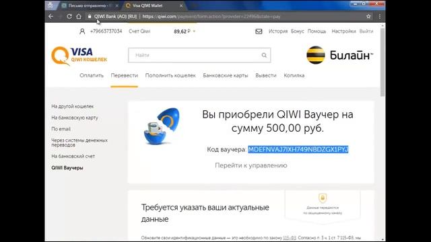Choose Через системы денежных переводов
The image size is (431, 242).
tap(79, 143)
